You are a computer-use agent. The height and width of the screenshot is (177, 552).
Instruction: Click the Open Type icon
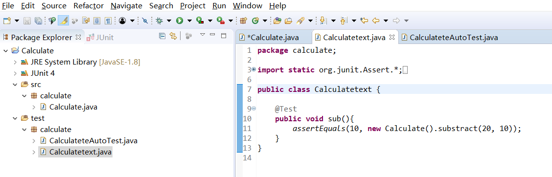pyautogui.click(x=277, y=21)
